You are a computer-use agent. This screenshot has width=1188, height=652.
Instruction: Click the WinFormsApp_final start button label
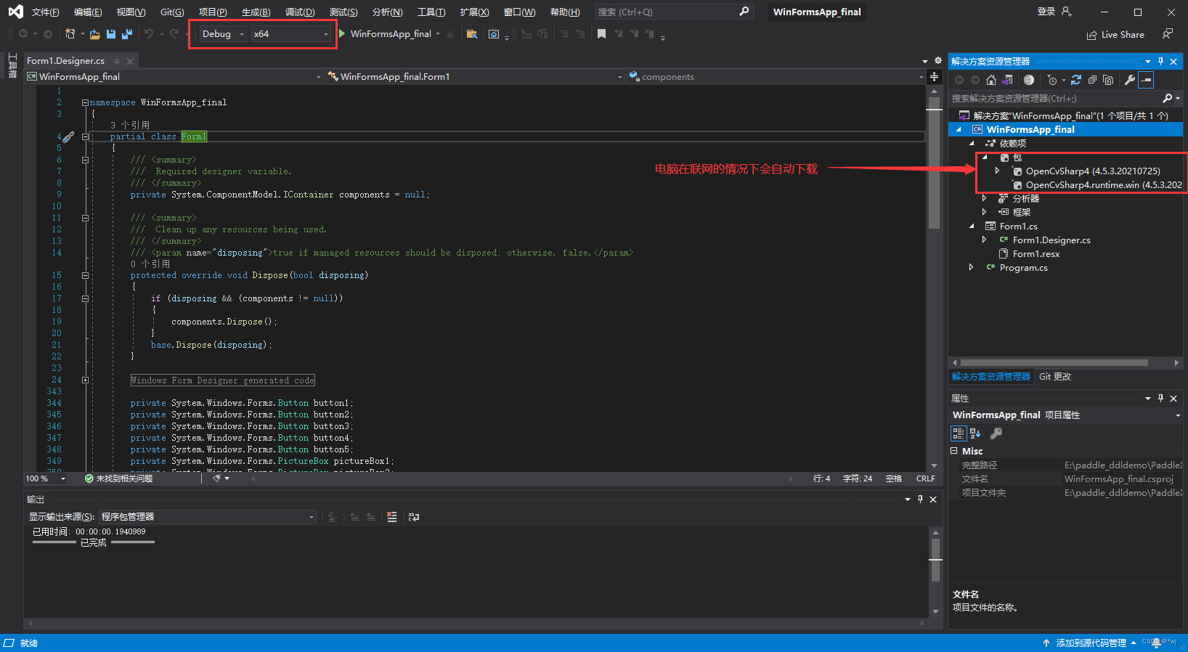coord(391,34)
